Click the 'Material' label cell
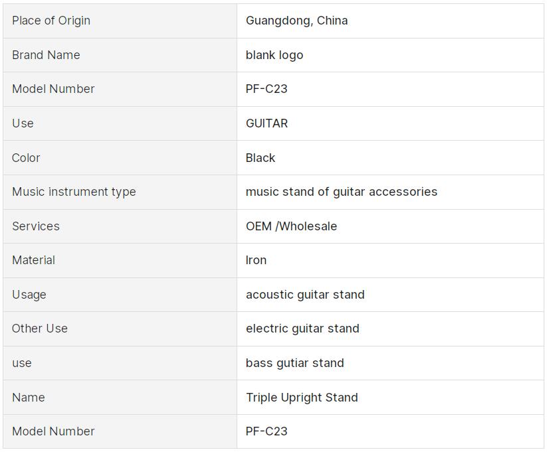 (33, 260)
